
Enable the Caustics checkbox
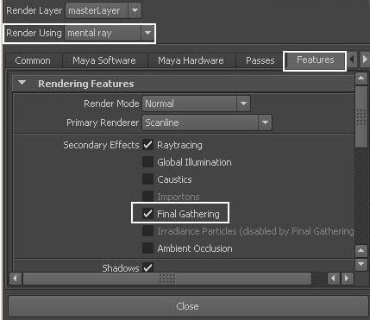tap(147, 179)
